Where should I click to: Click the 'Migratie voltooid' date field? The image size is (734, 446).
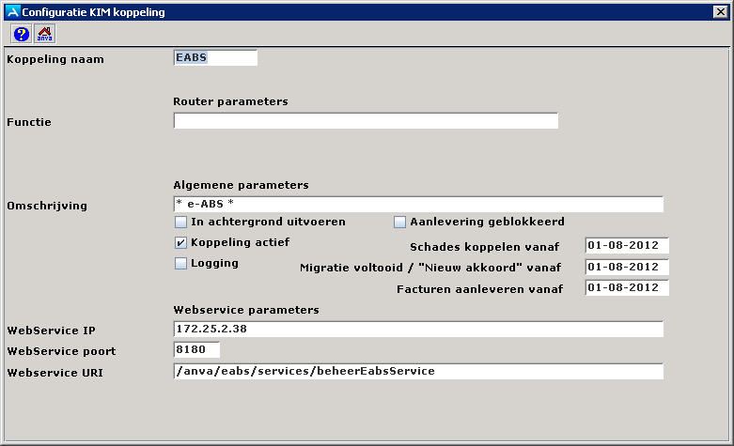point(627,267)
